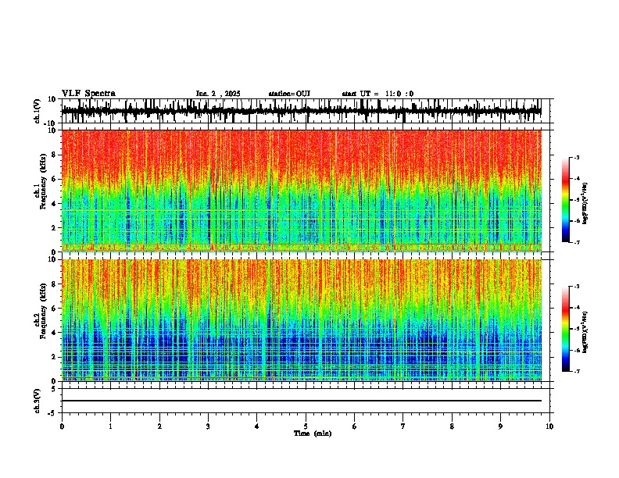Click time axis tick label '8'
This screenshot has width=619, height=478.
click(452, 426)
